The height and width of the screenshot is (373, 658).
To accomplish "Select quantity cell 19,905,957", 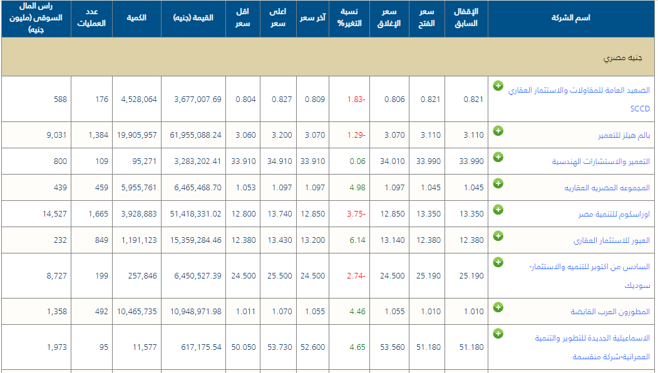I will [x=137, y=135].
